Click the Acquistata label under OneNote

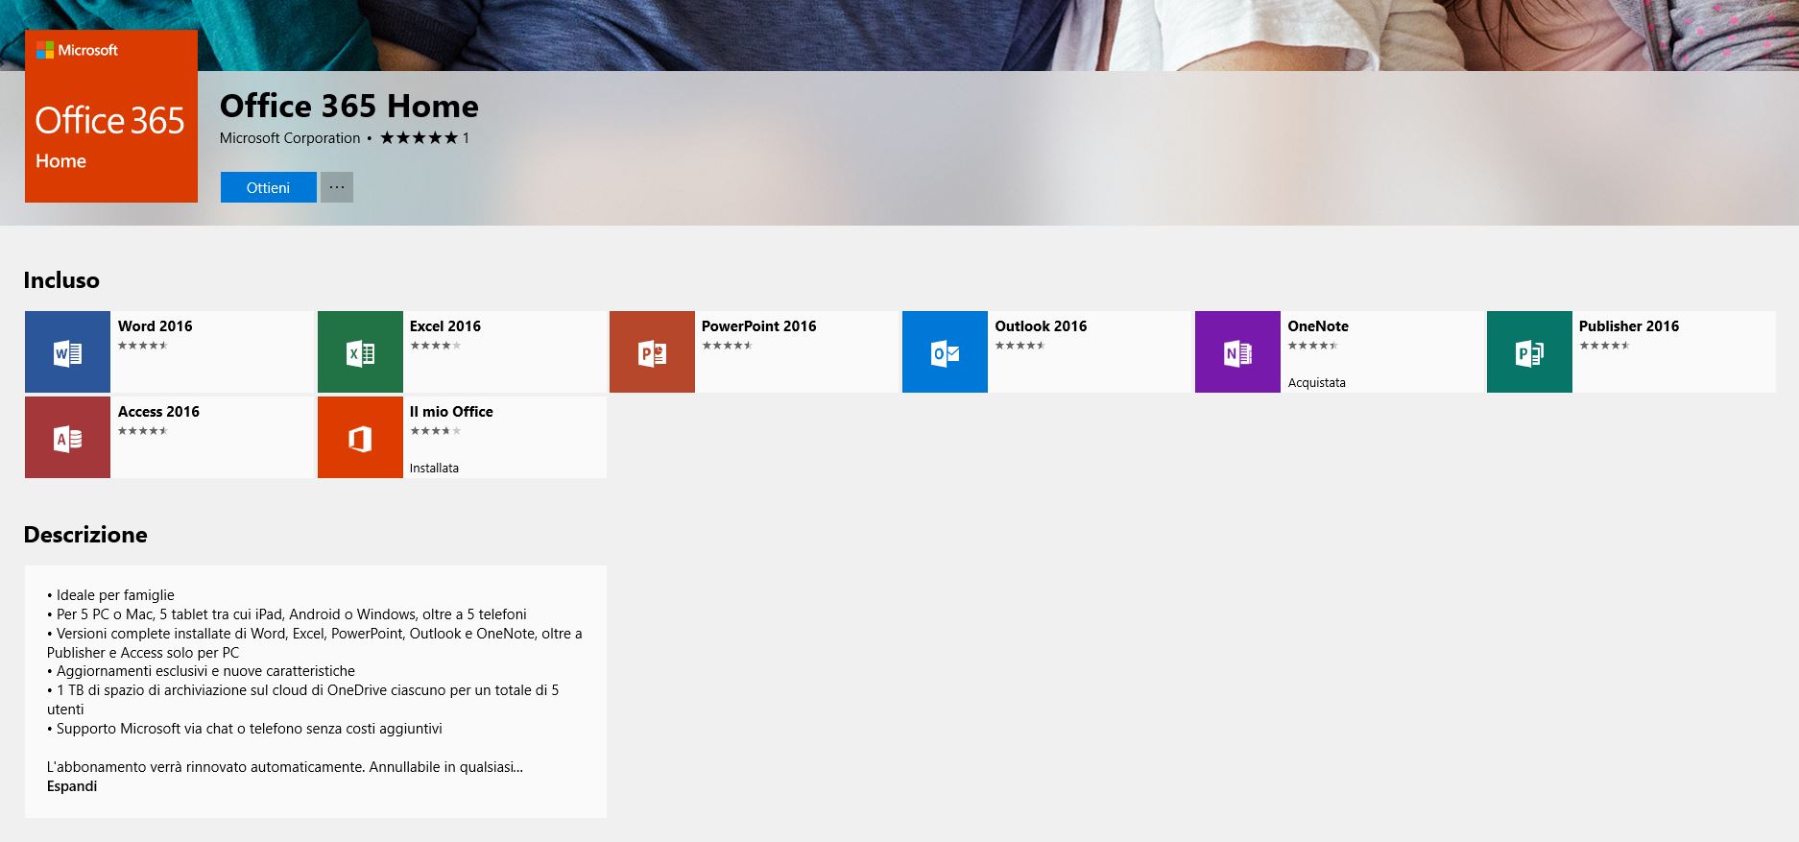[1316, 382]
